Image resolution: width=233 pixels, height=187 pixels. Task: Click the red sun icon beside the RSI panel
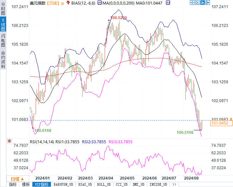(9, 141)
